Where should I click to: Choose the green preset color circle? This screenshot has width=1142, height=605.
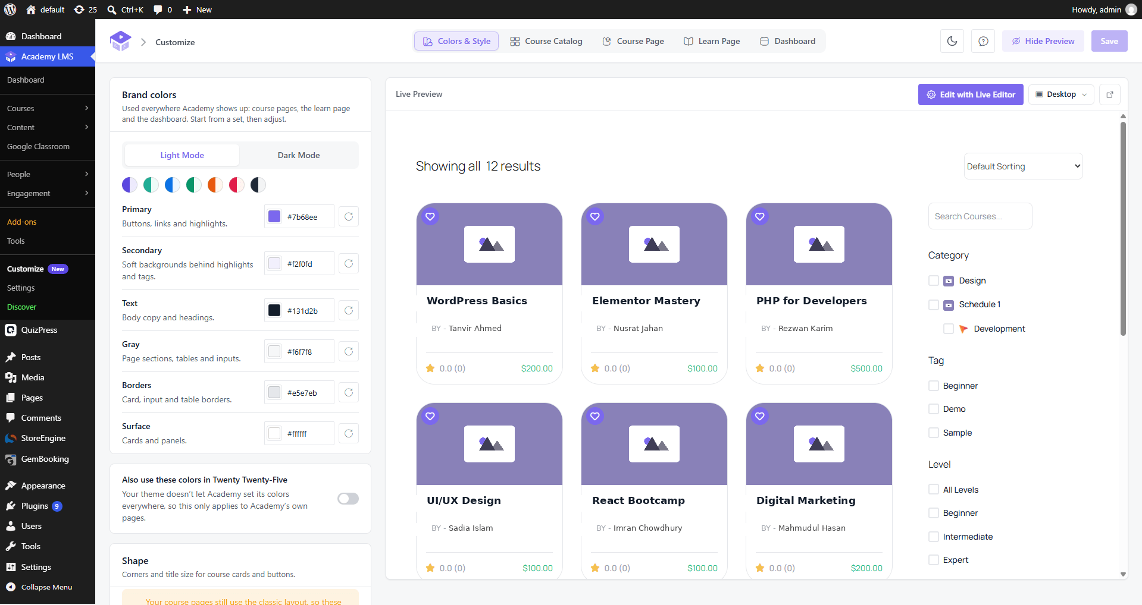(194, 185)
